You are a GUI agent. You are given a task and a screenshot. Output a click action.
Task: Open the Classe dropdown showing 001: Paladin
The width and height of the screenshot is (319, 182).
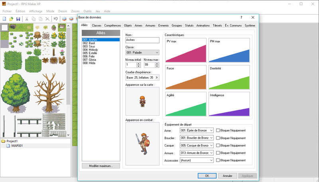[x=142, y=52]
